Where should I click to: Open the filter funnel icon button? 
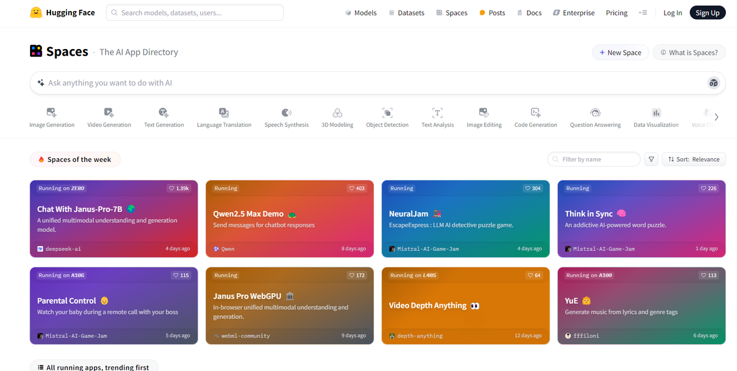click(x=652, y=159)
